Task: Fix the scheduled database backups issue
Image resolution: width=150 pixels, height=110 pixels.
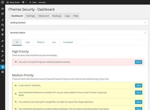Action: click(x=138, y=62)
